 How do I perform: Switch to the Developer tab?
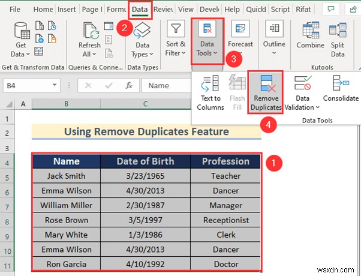(x=209, y=10)
